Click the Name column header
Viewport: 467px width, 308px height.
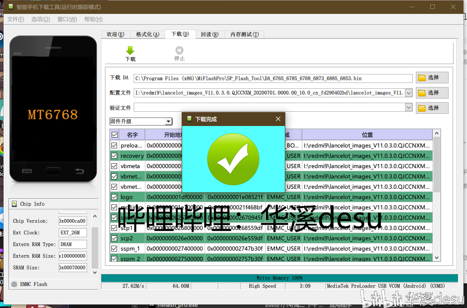point(132,135)
